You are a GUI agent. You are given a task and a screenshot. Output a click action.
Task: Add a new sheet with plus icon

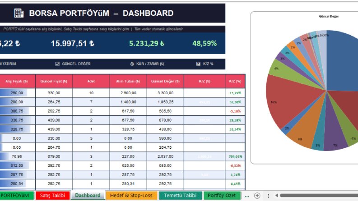[x=257, y=196]
